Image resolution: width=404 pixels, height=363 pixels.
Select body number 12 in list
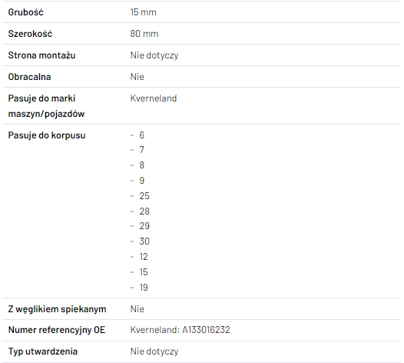click(x=144, y=257)
